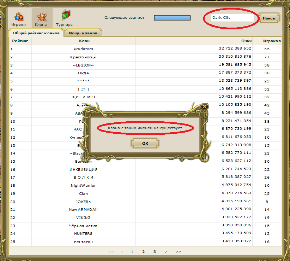
Task: Close the error dialog with X icon
Action: [205, 106]
